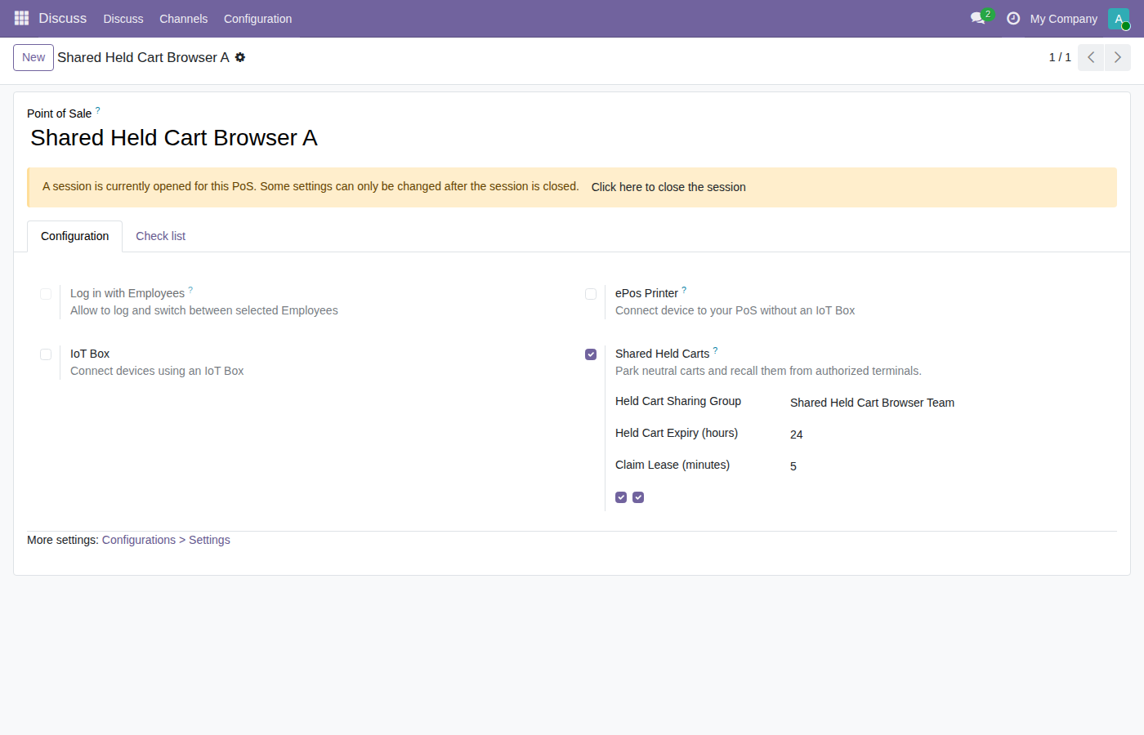Open the activities clock icon
Viewport: 1144px width, 735px height.
(x=1013, y=18)
